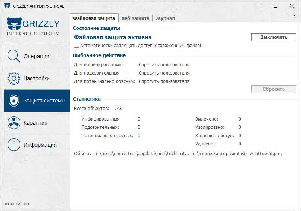Click the 'Удалено:' statistics label

tap(205, 144)
